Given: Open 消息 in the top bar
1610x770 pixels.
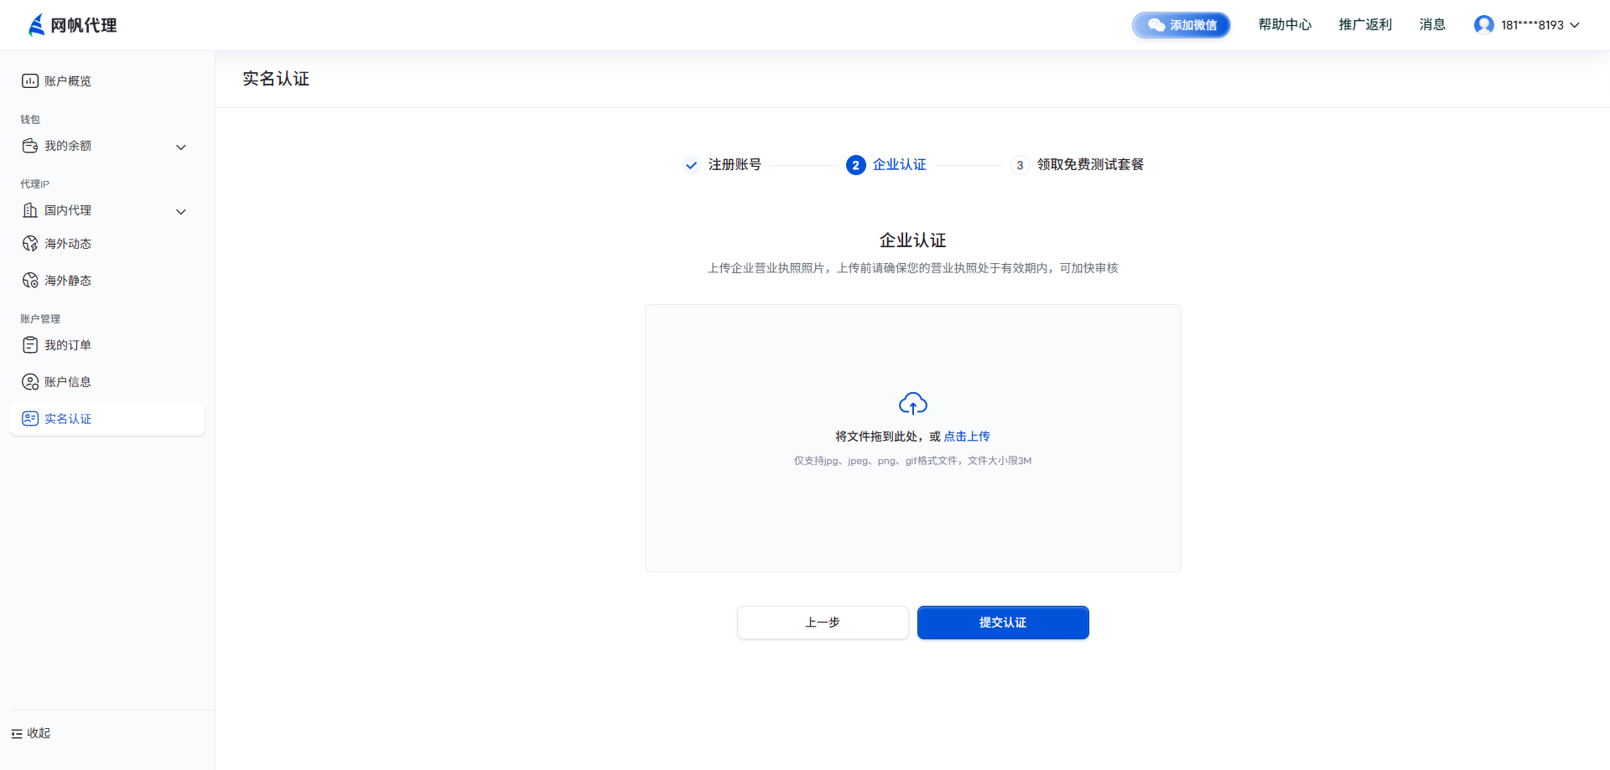Looking at the screenshot, I should [x=1432, y=25].
